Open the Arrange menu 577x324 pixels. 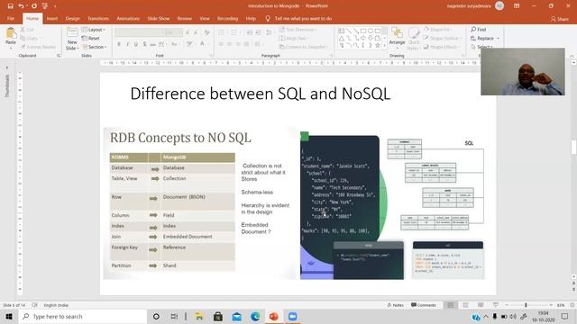pos(397,37)
